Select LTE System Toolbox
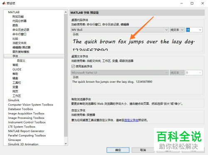The width and height of the screenshot is (208, 155). pyautogui.click(x=22, y=127)
